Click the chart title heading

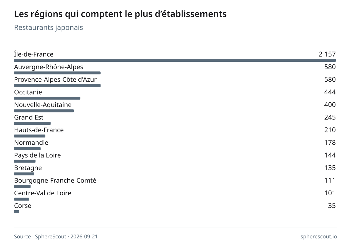pyautogui.click(x=120, y=14)
